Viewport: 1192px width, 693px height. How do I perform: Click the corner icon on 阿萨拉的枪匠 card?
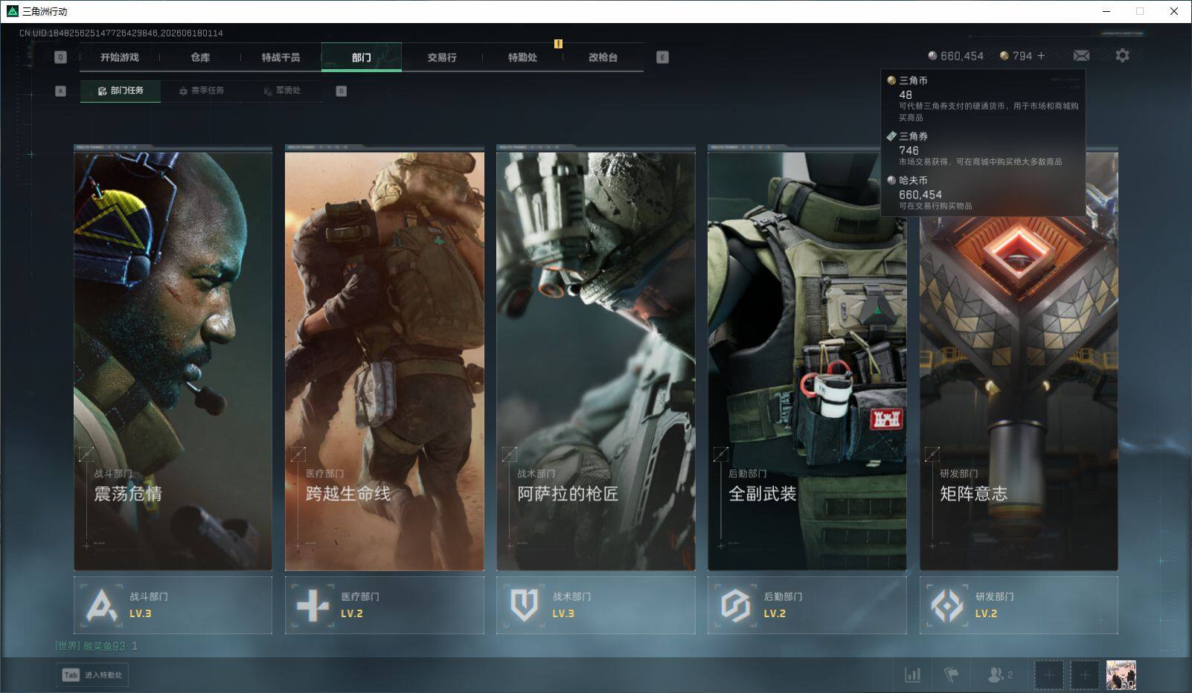click(509, 454)
